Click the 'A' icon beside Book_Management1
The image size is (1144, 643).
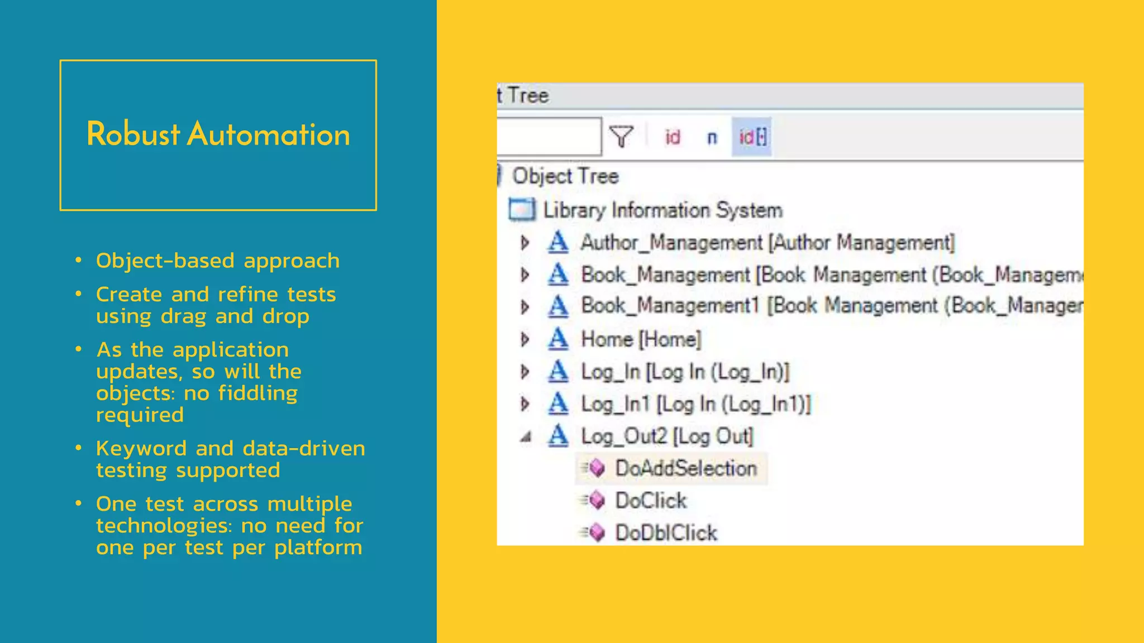click(x=557, y=306)
